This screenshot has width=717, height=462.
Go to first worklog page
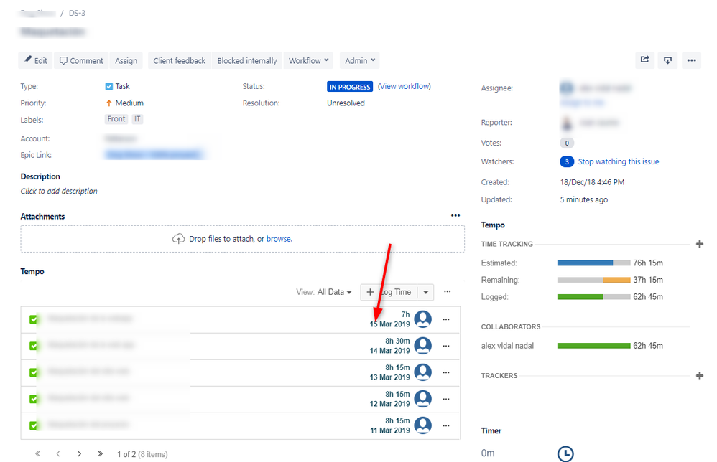(x=37, y=454)
